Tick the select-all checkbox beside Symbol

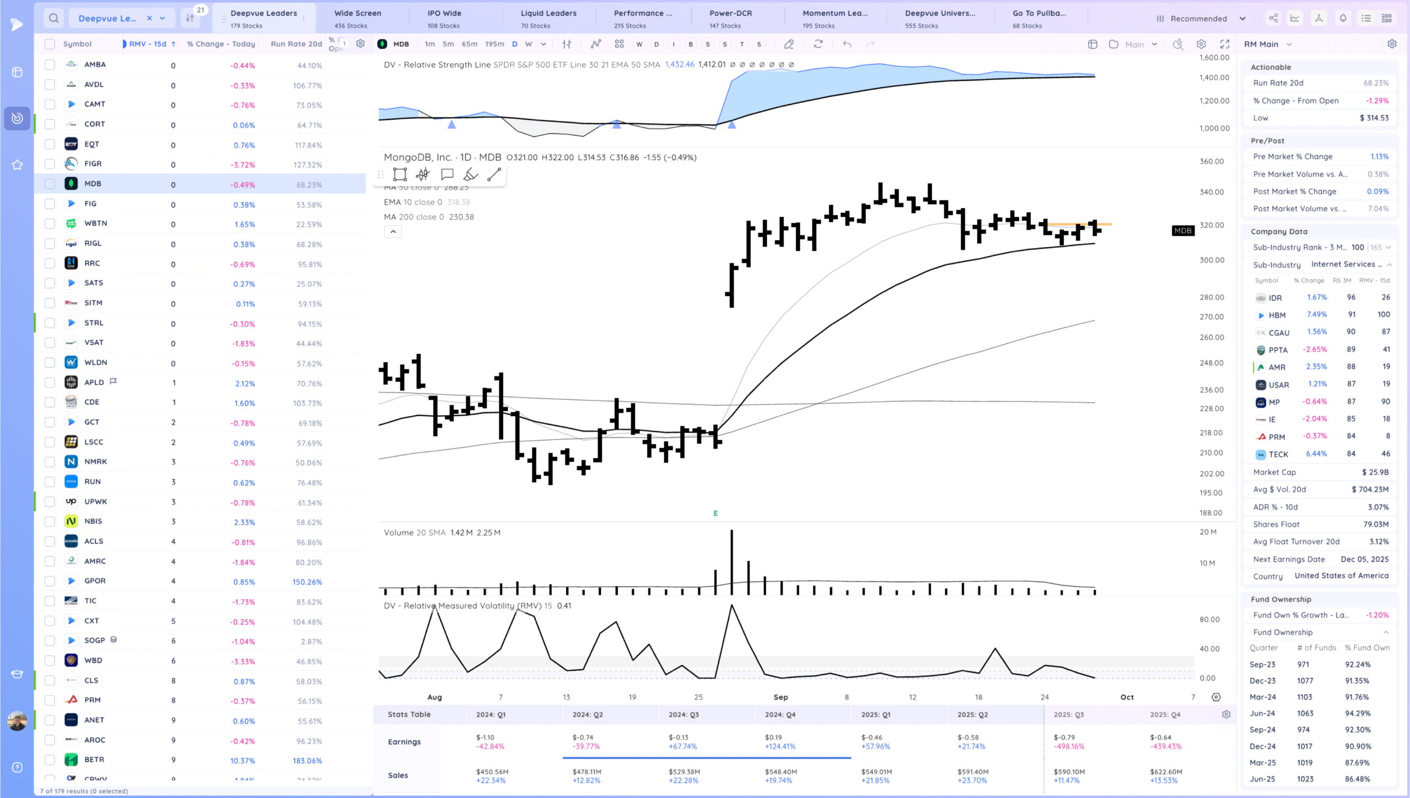click(x=50, y=44)
